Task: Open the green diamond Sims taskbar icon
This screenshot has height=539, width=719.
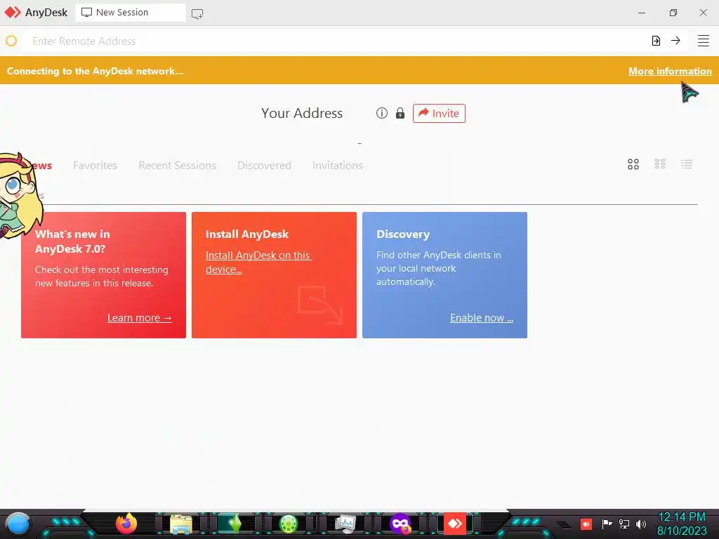Action: [x=235, y=524]
